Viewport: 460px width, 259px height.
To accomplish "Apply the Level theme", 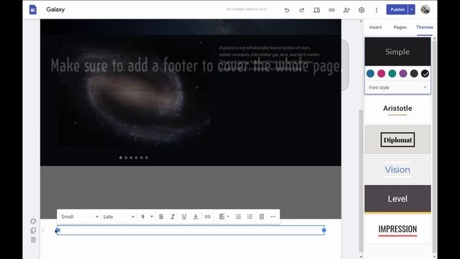I will point(397,199).
